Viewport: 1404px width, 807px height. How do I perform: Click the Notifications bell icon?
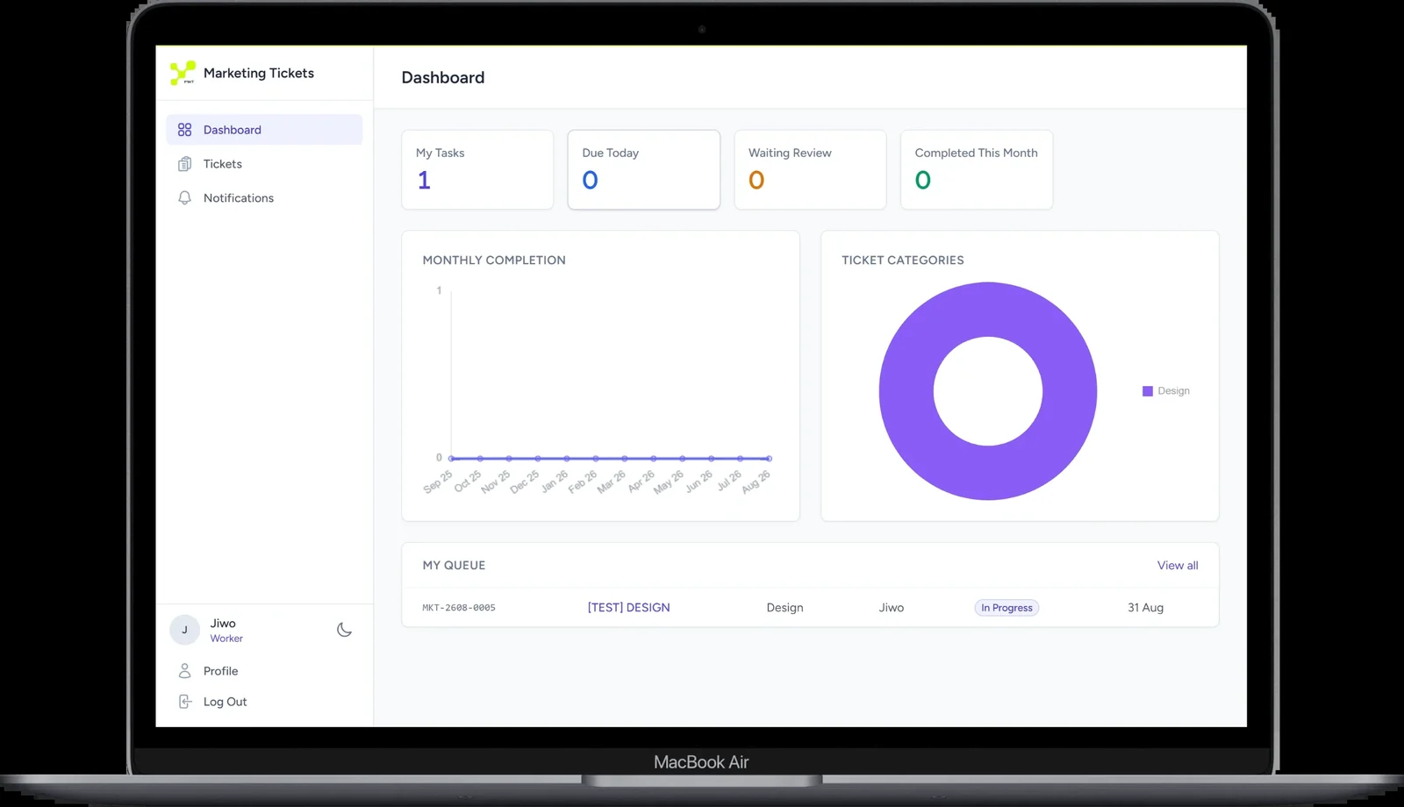[x=184, y=198]
